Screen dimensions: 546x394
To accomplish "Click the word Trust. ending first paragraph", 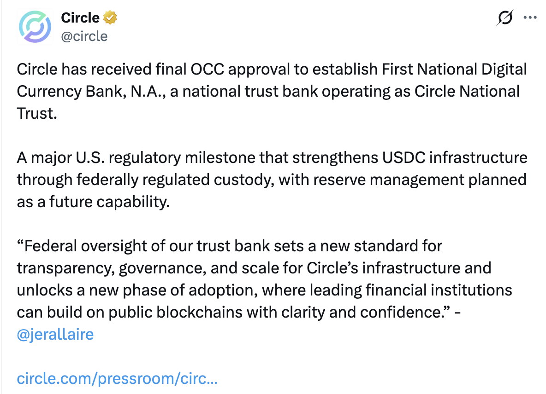I will tap(37, 114).
